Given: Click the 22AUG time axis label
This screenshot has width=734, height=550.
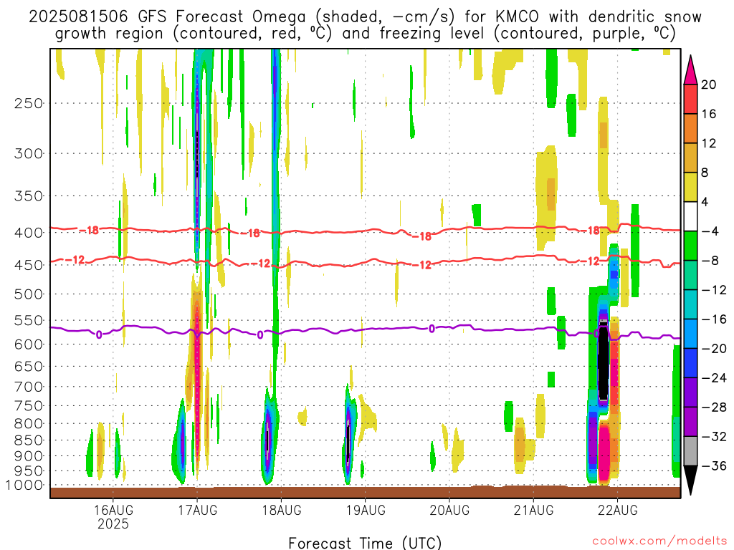Looking at the screenshot, I should tap(617, 510).
